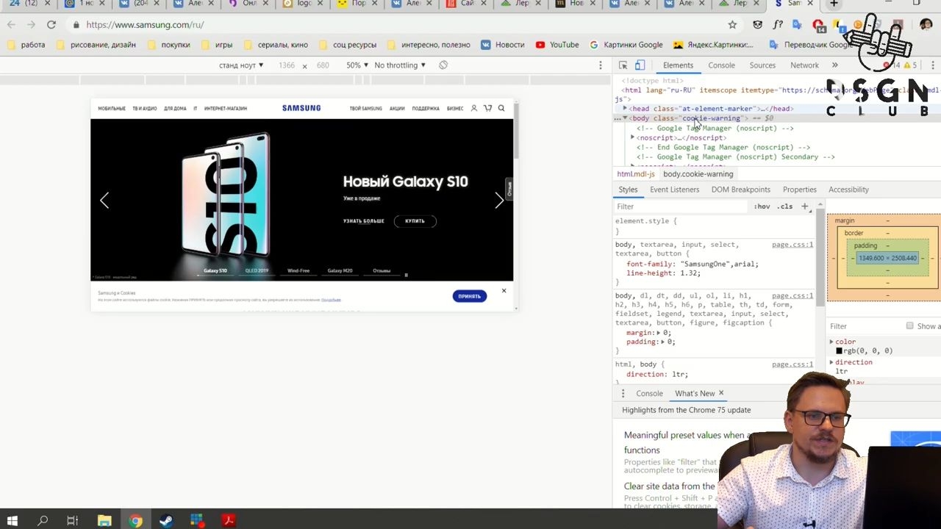Open the YouTube bookmark

557,45
